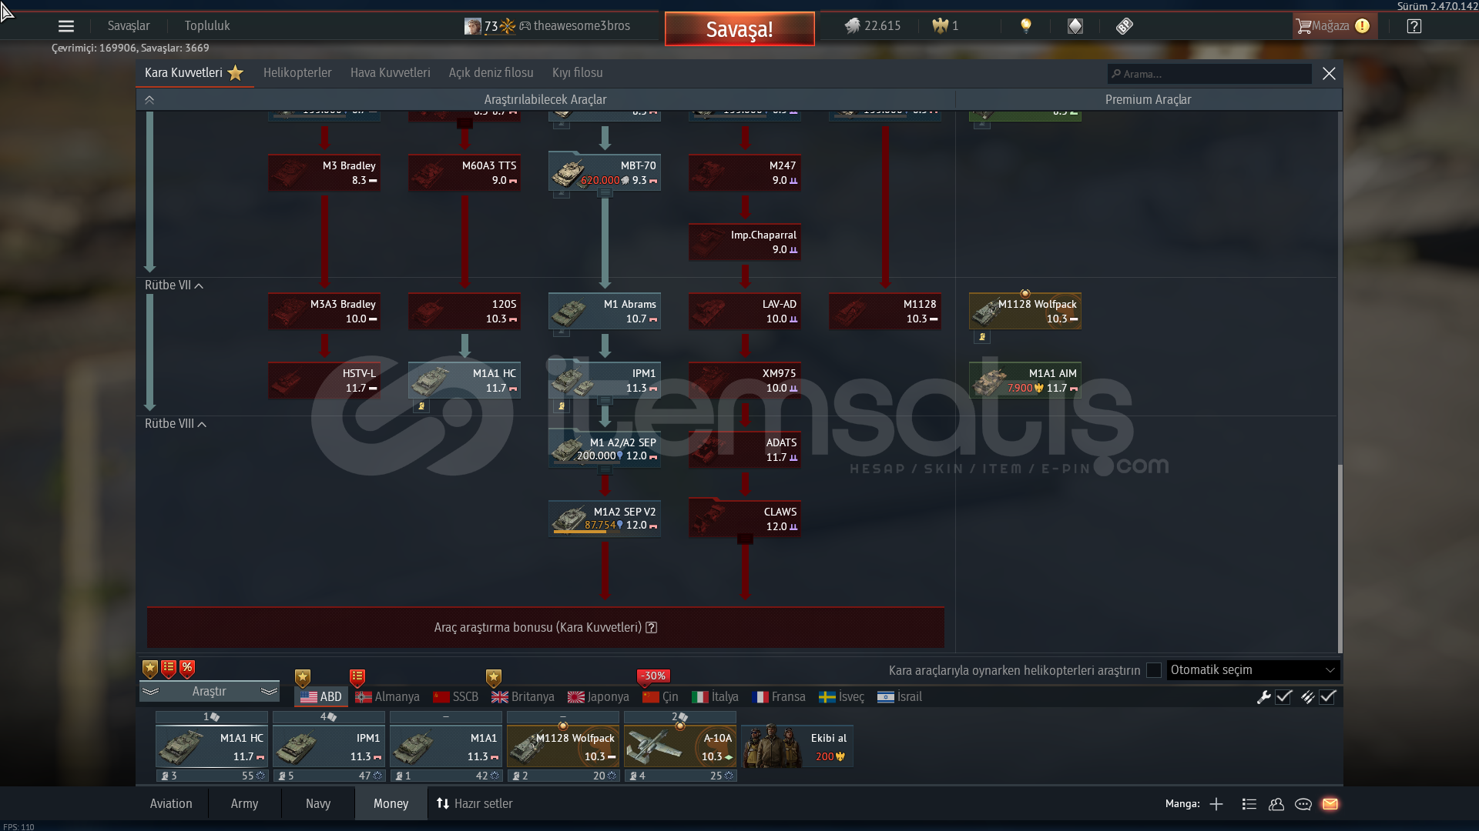The image size is (1479, 831).
Task: Click the gold star badge above Araştır
Action: coord(150,669)
